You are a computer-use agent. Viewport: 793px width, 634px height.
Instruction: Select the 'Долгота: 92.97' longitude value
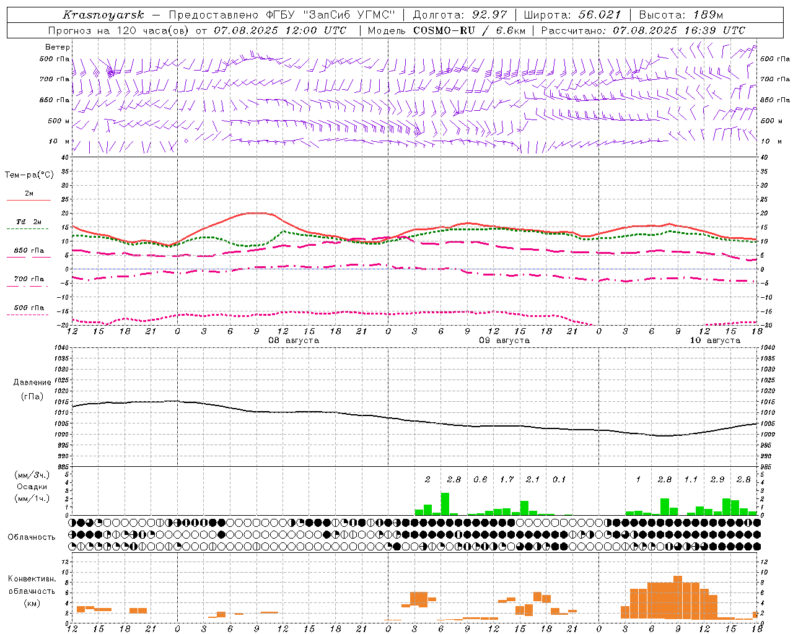(x=460, y=15)
